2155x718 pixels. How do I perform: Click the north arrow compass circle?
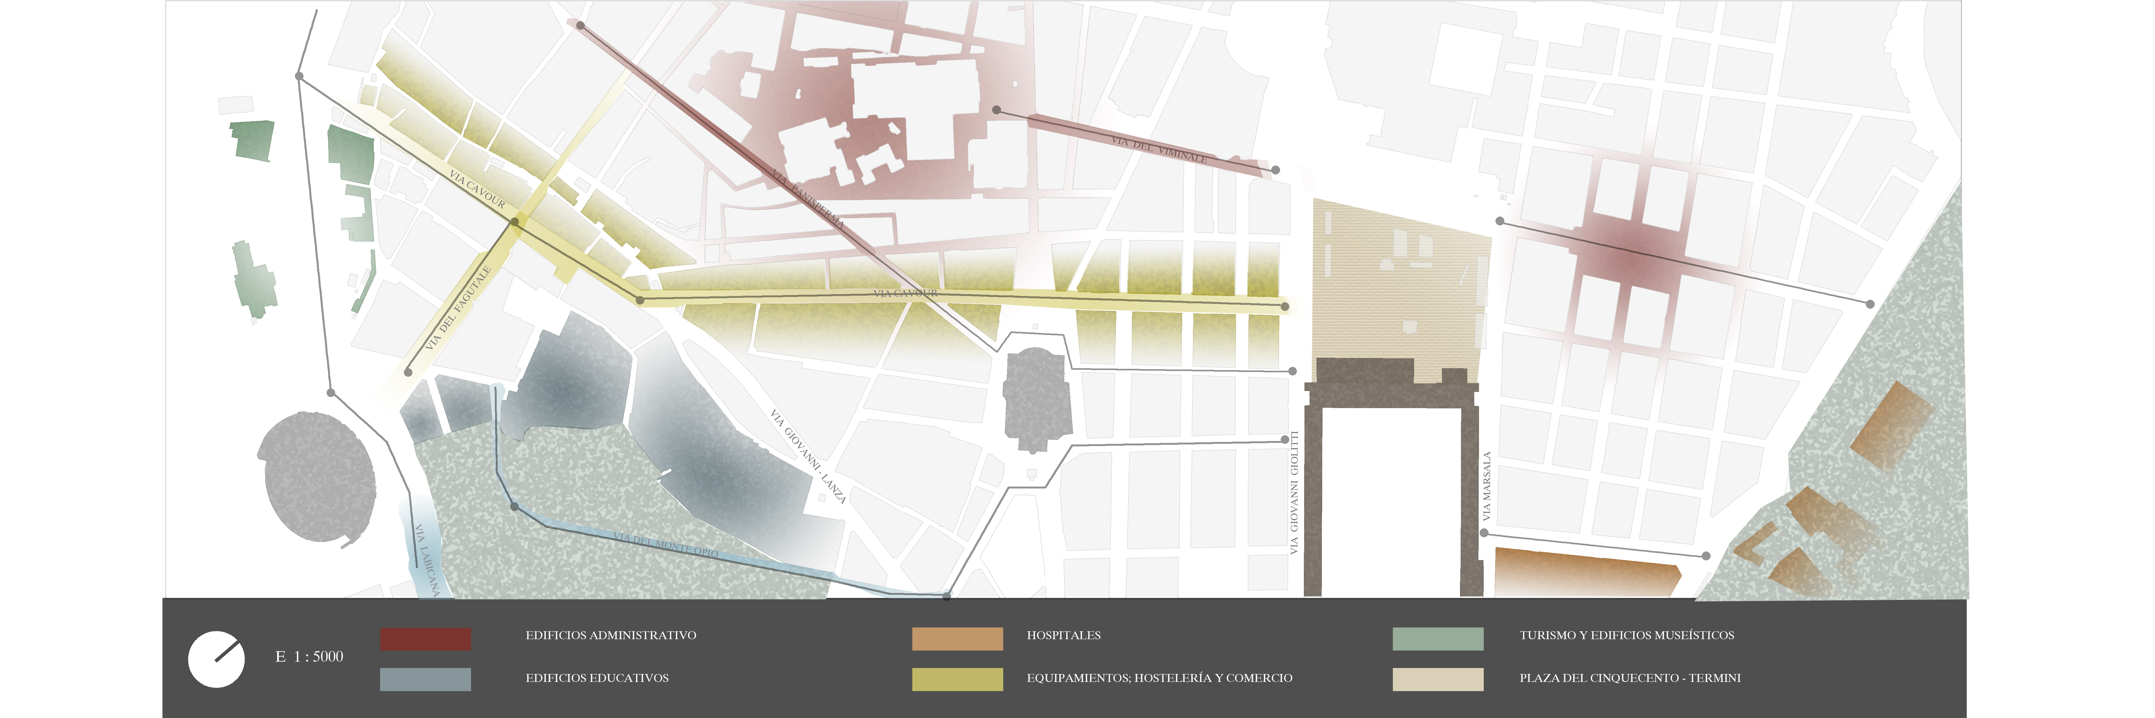tap(217, 659)
